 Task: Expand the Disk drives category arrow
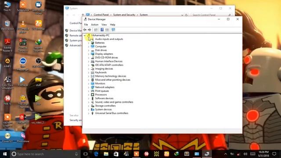pyautogui.click(x=88, y=50)
